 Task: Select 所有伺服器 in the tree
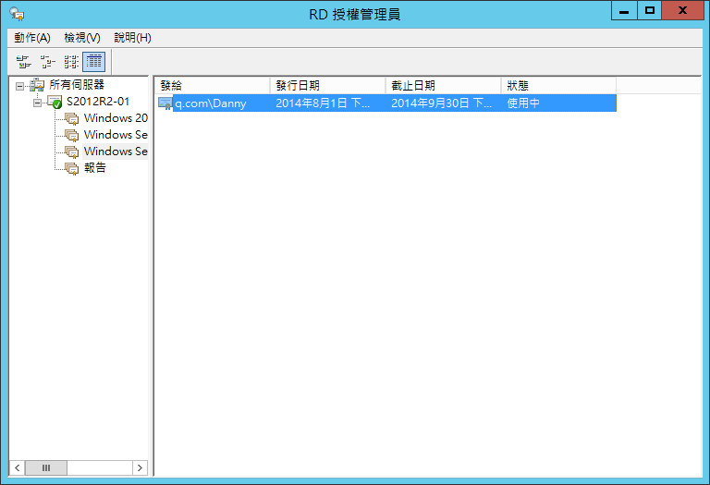point(77,85)
